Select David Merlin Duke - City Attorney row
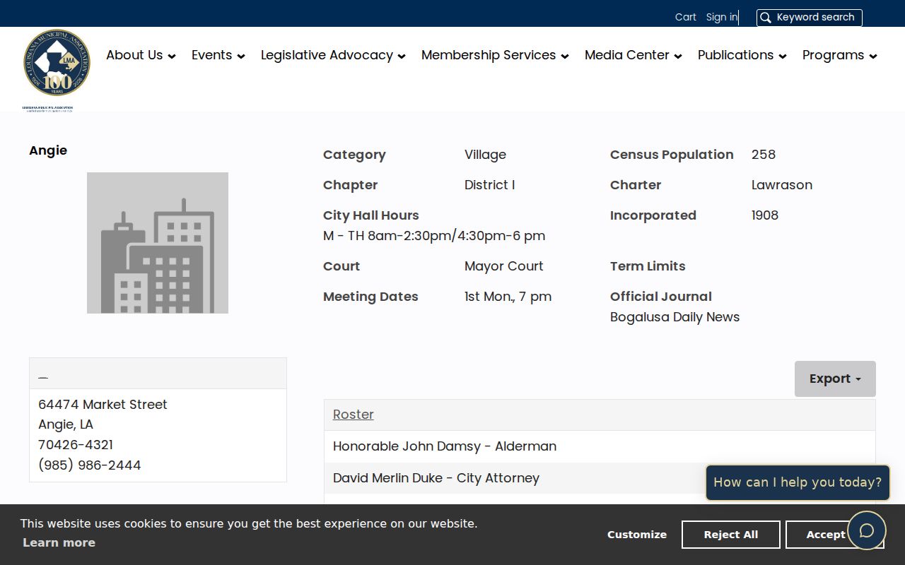This screenshot has height=565, width=905. point(600,478)
